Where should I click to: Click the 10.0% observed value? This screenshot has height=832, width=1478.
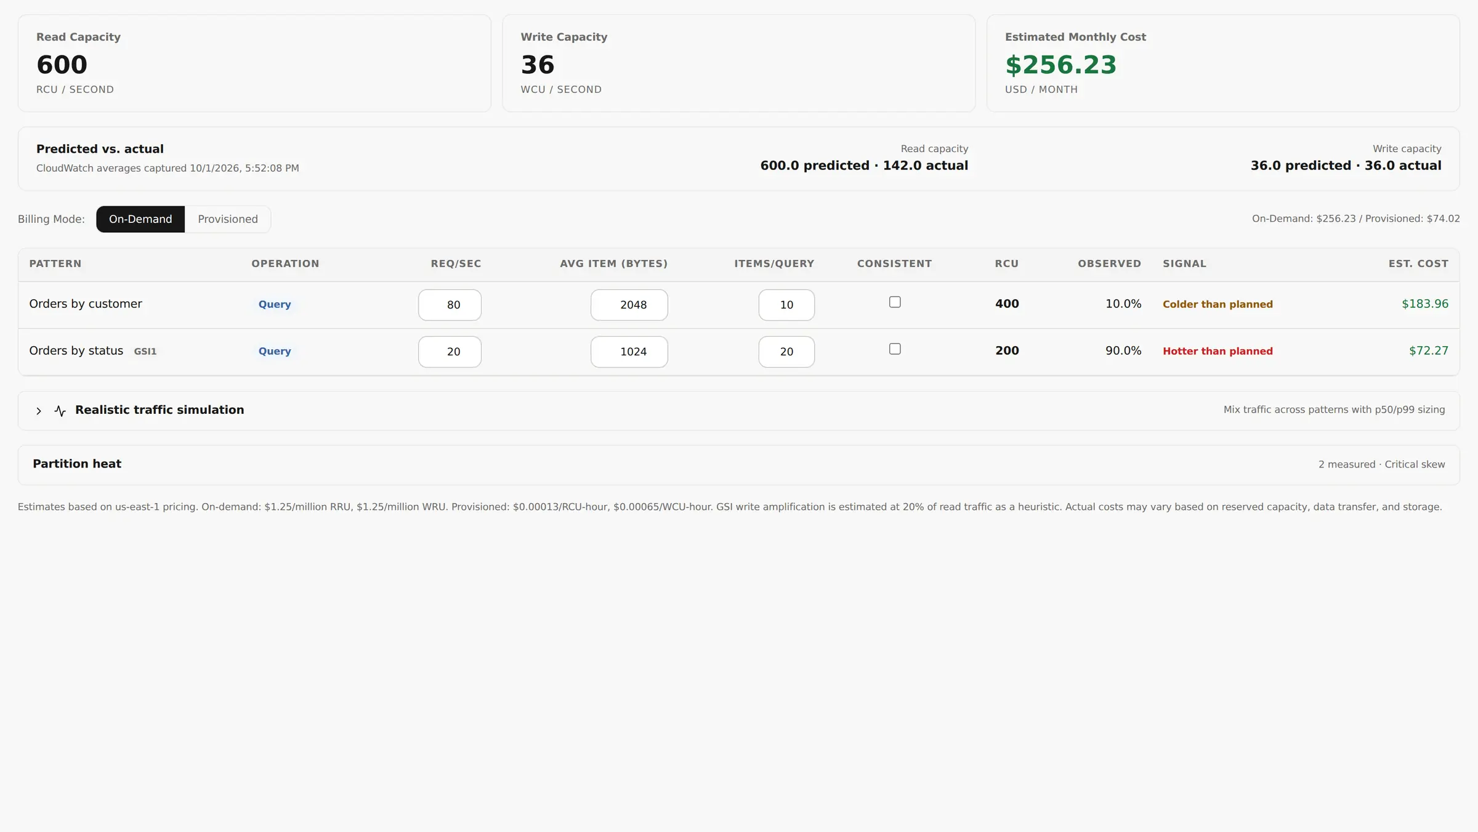click(1123, 304)
